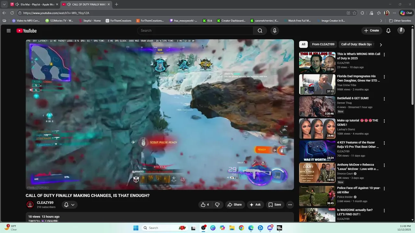Open Discord from the taskbar
Screen dimensions: 415x233
click(x=270, y=228)
